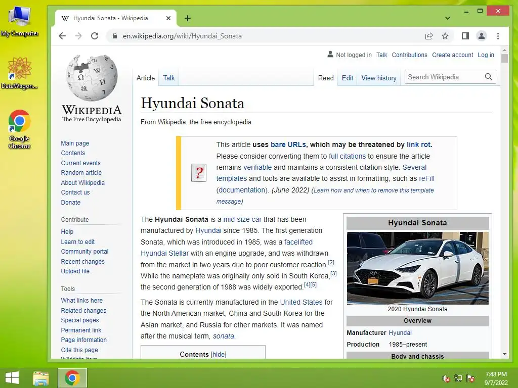Viewport: 518px width, 388px height.
Task: Open Chrome three-dot menu
Action: (498, 36)
